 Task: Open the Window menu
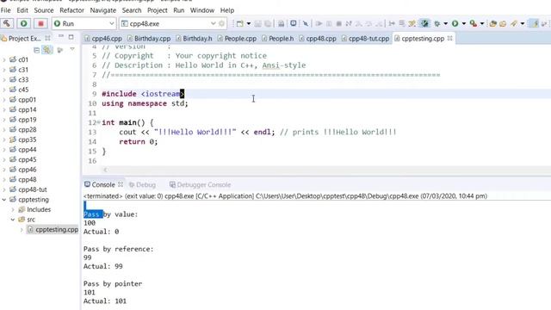click(x=202, y=10)
